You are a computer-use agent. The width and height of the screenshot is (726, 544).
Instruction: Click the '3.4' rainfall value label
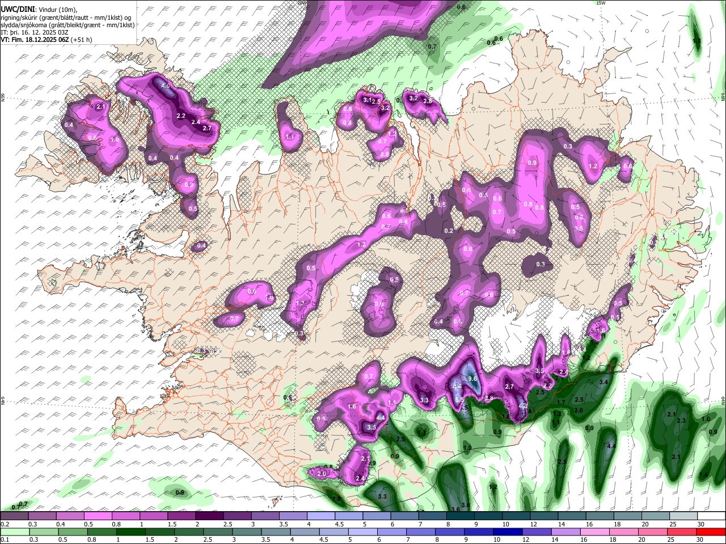(x=603, y=382)
